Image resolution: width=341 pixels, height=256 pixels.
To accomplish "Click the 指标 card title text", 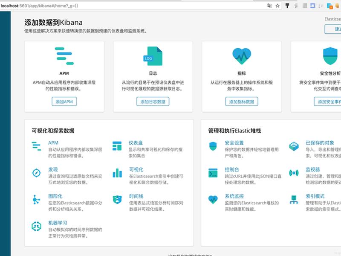I will 242,73.
